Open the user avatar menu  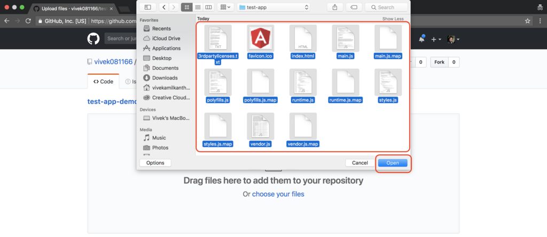[x=453, y=39]
